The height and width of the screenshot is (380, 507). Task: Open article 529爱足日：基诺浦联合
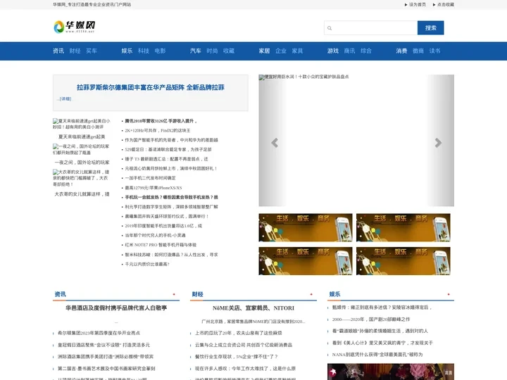(x=168, y=150)
